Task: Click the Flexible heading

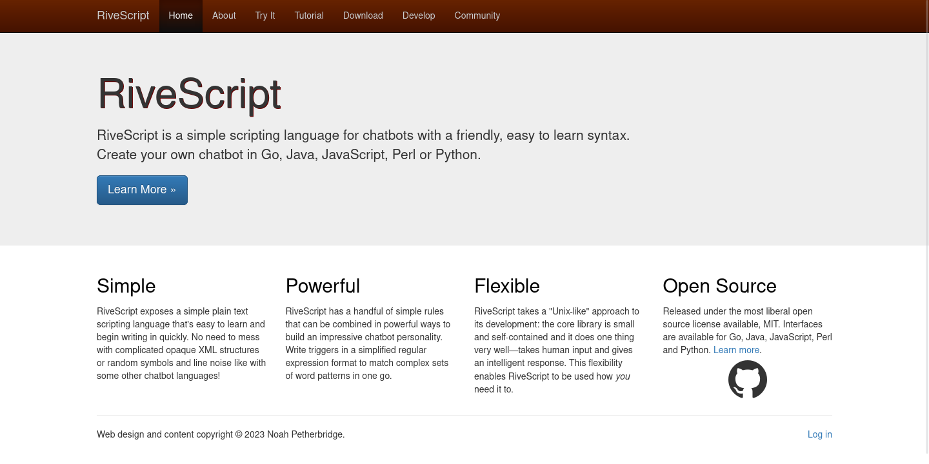Action: [x=507, y=285]
